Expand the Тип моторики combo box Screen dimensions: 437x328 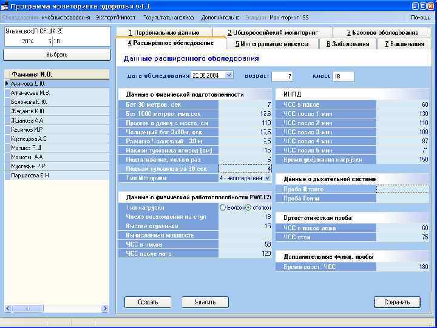click(267, 177)
